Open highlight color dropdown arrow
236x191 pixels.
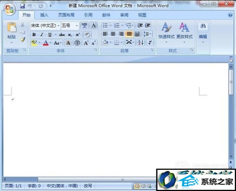39,43
